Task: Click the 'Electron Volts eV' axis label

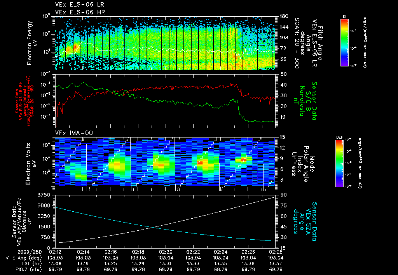Action: [x=30, y=164]
